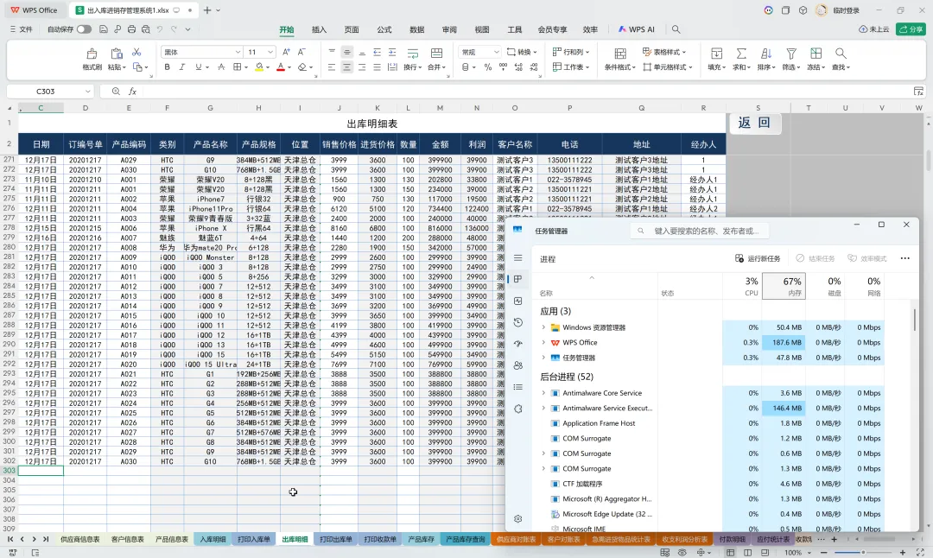Toggle italic formatting in the ribbon

click(182, 67)
